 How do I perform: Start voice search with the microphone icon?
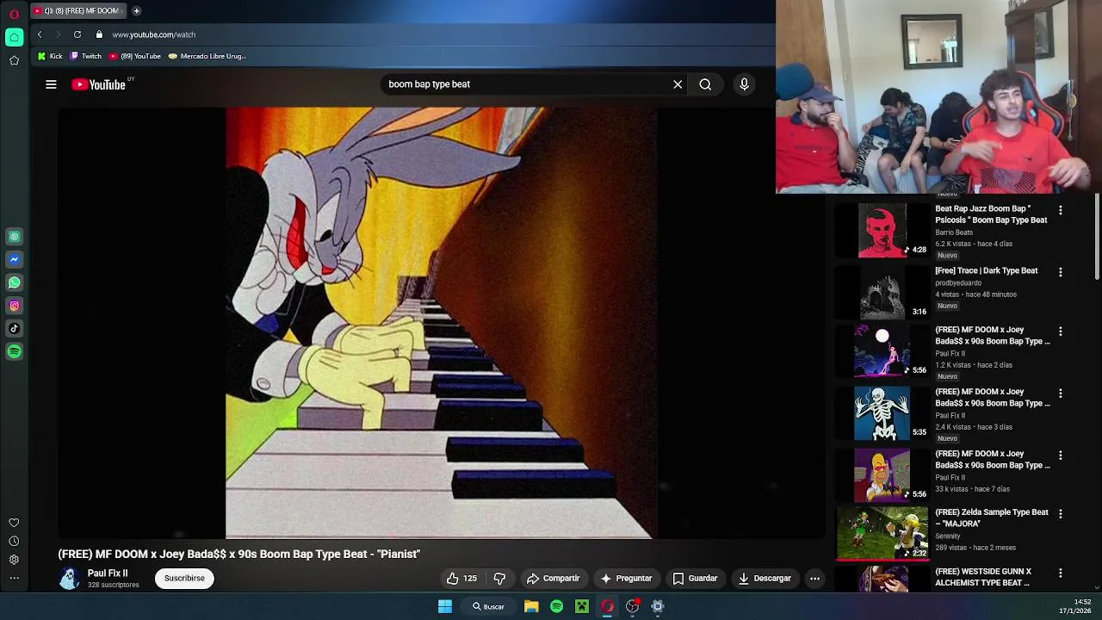(x=744, y=84)
